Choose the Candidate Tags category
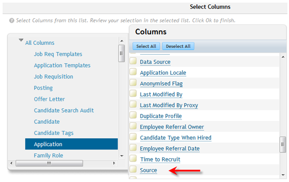Viewport: 289px width, 182px height. (54, 133)
